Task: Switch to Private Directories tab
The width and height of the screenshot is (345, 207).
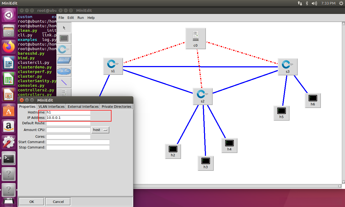Action: click(x=116, y=106)
